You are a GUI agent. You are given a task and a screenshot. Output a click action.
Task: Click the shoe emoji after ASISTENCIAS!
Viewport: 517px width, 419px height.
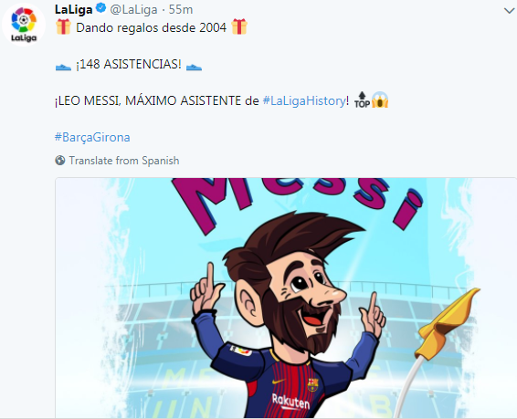point(194,67)
